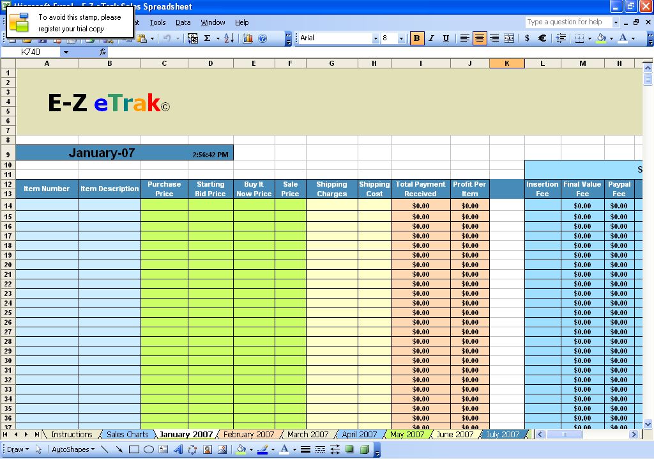Select the Line drawing tool

coord(105,450)
